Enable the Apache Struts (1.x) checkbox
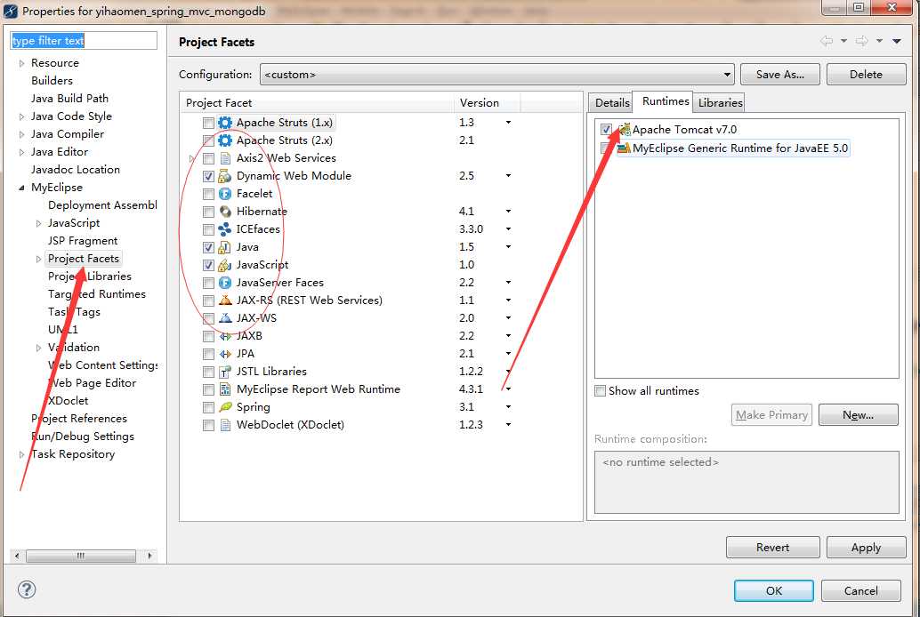 click(x=208, y=124)
